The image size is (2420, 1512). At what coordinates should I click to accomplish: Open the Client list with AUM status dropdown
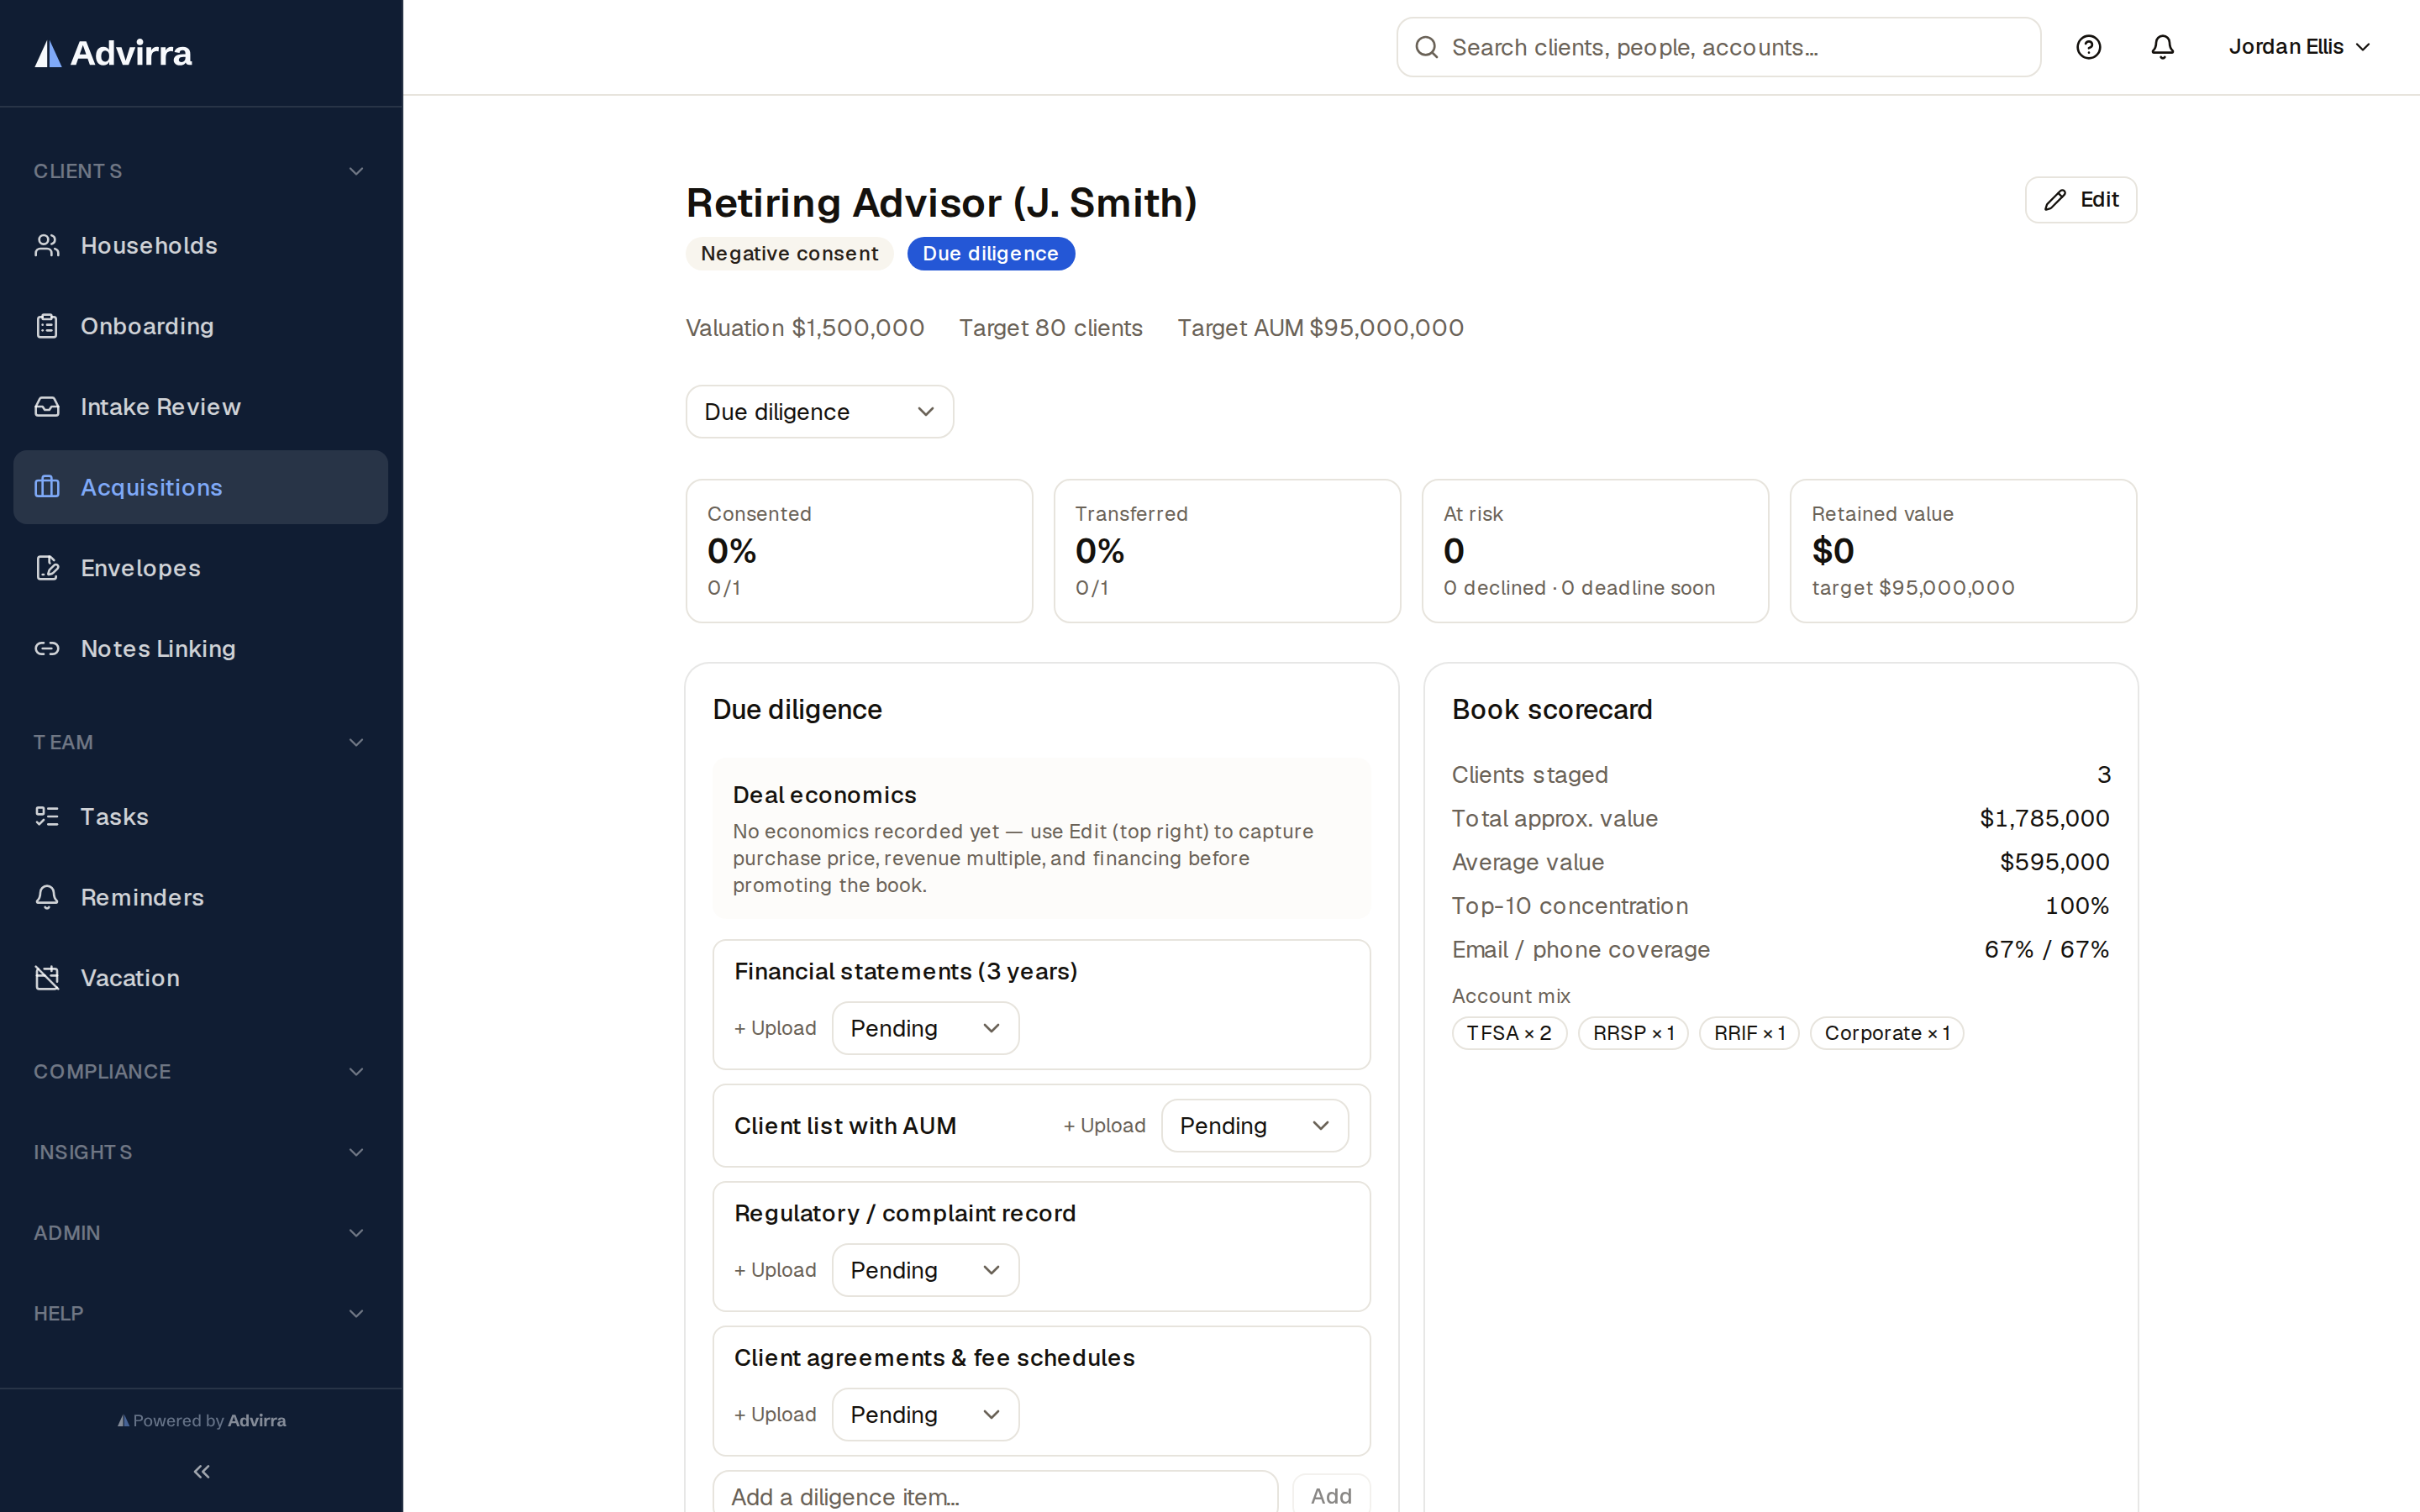tap(1254, 1126)
